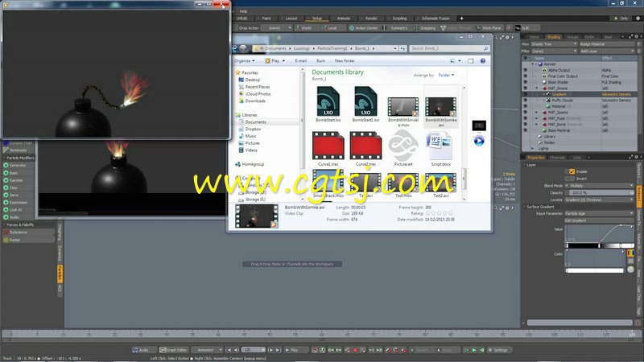This screenshot has width=644, height=362.
Task: Open Desktop in Explorer Favorites
Action: click(253, 80)
